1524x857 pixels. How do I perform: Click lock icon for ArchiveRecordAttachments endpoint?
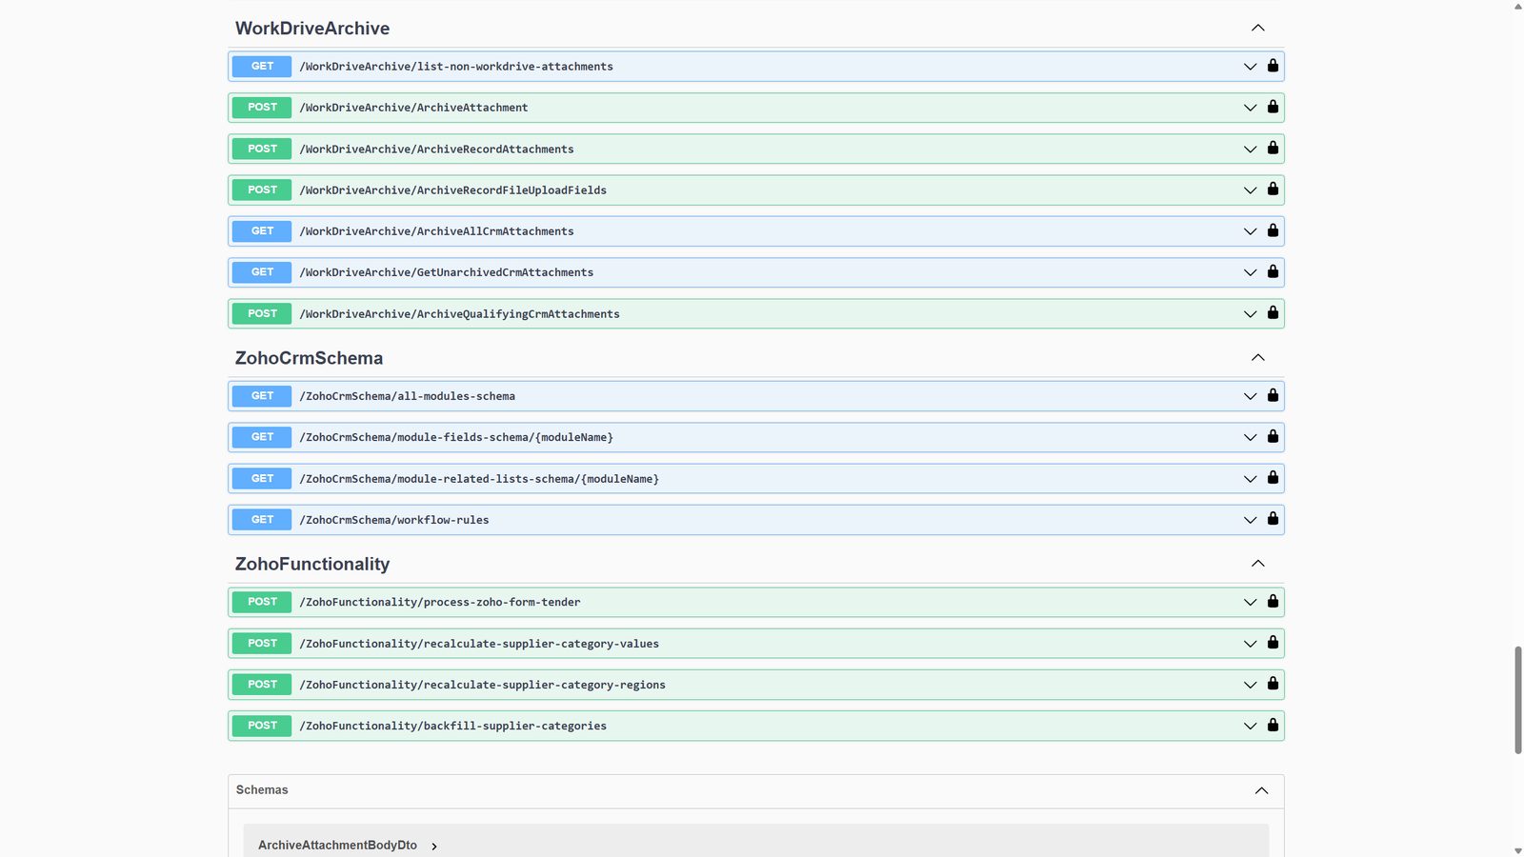click(x=1273, y=148)
